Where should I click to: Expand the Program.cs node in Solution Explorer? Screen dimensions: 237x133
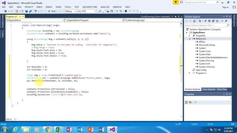point(190,73)
